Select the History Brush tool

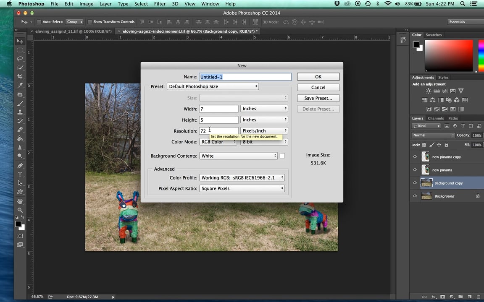[20, 121]
